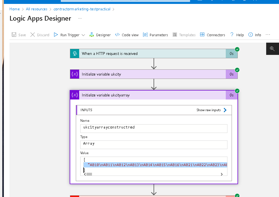Open Run Trigger dropdown arrow
The image size is (279, 197).
coord(83,35)
